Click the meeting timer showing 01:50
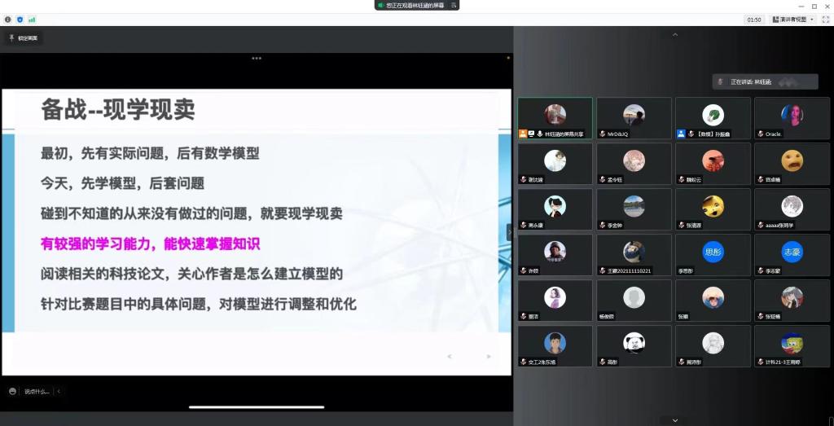Image resolution: width=834 pixels, height=426 pixels. 754,19
